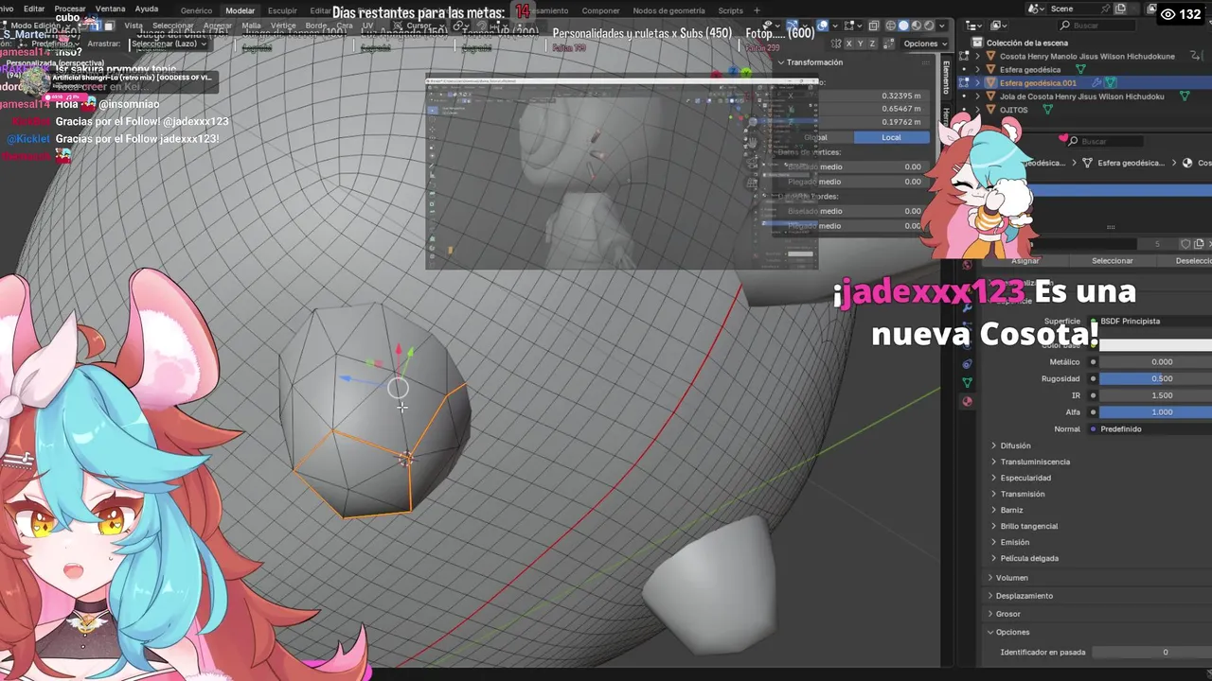Switch to Genérico workspace tab
1212x681 pixels.
tap(196, 10)
